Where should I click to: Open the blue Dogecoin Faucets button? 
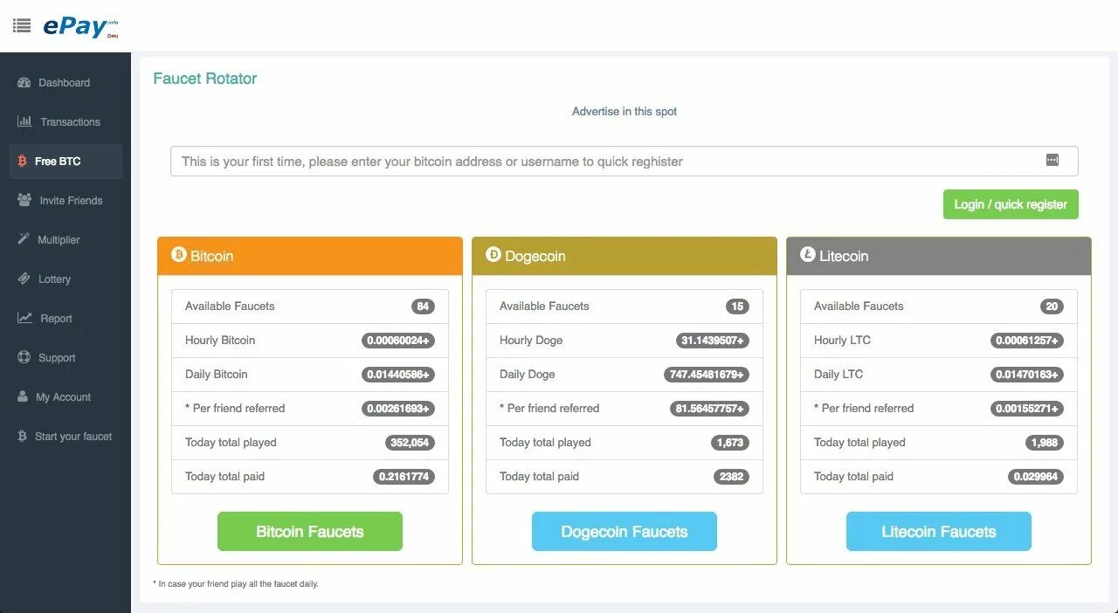tap(625, 531)
